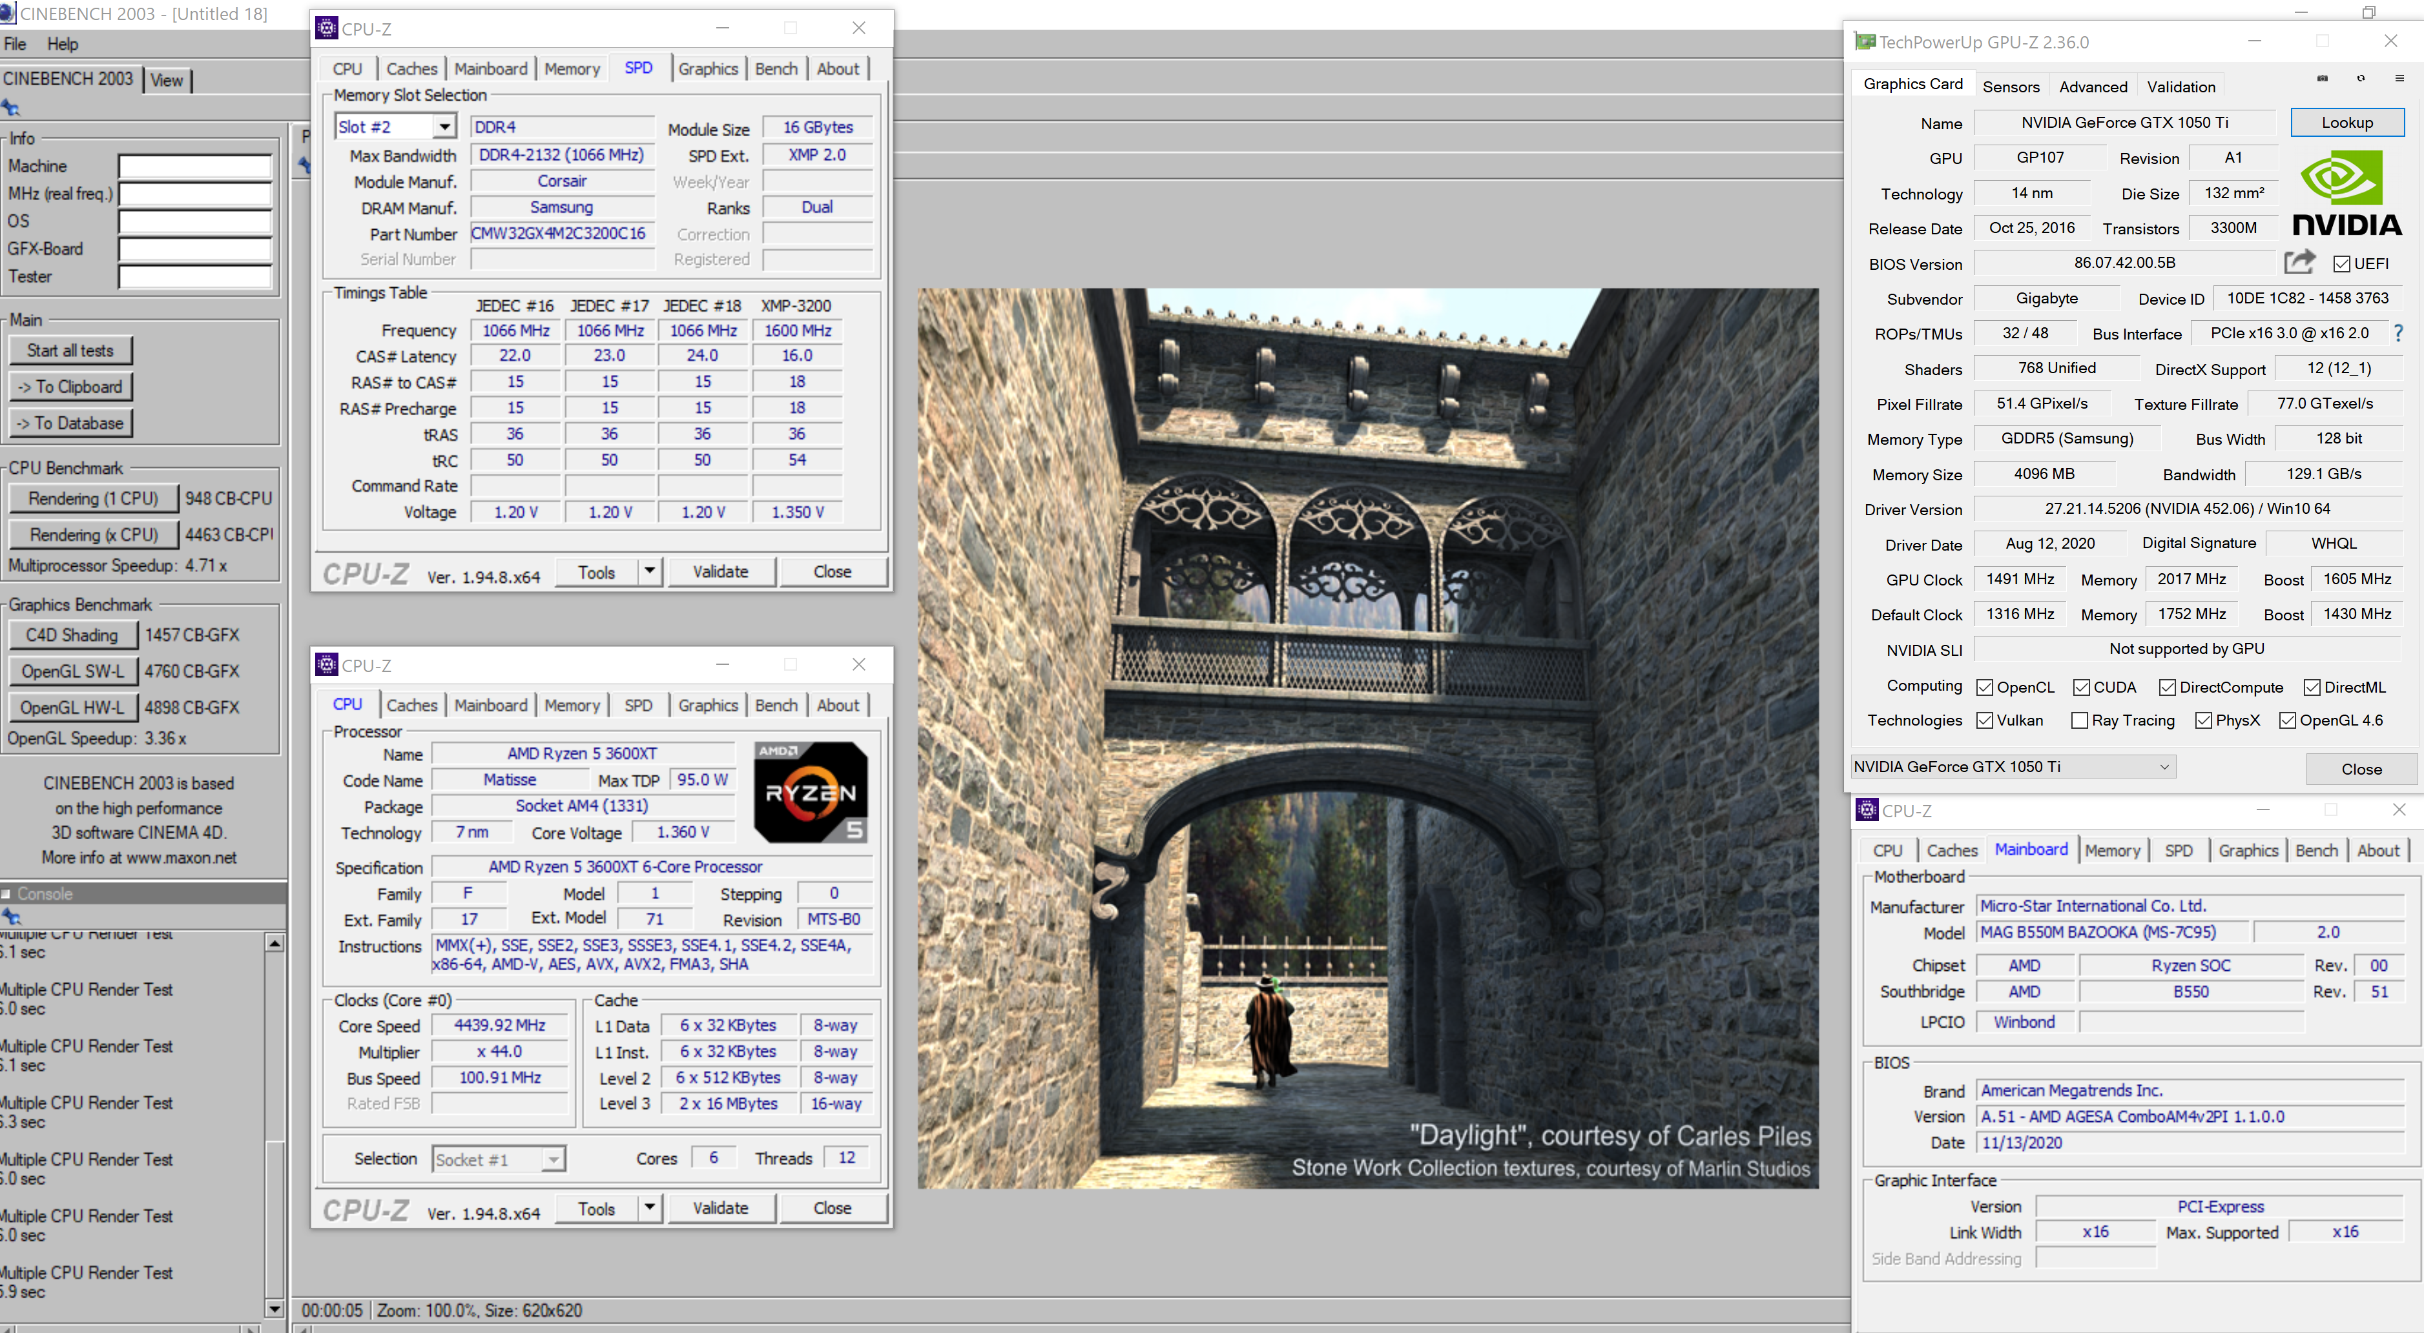Click the OpenGL HW-L button

click(72, 707)
